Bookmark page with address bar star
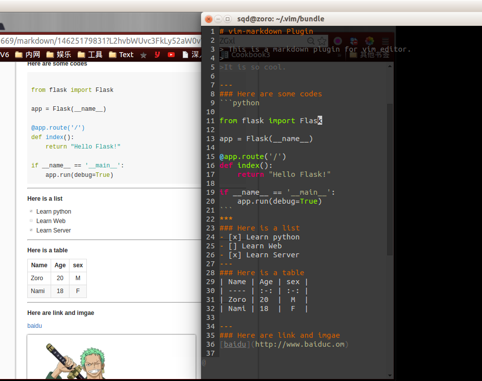482x381 pixels. click(x=322, y=41)
